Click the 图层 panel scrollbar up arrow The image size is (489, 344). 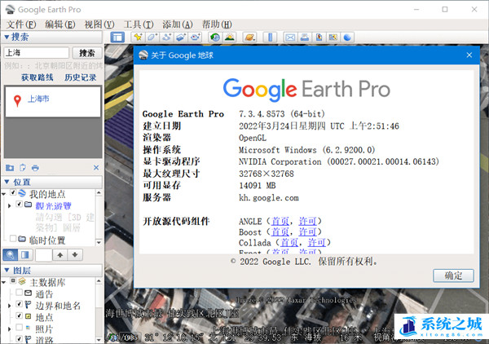[x=99, y=281]
